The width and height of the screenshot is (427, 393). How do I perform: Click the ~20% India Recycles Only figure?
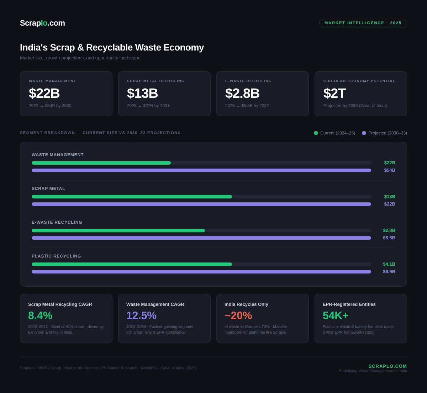[x=238, y=315]
